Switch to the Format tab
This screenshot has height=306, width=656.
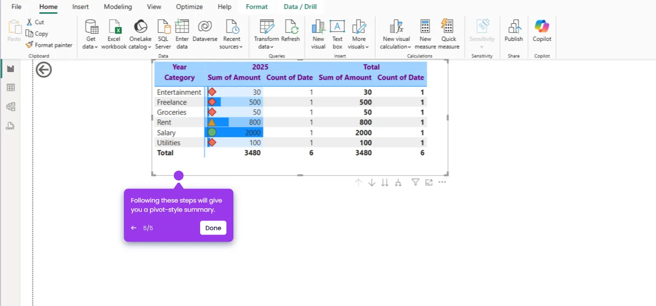(x=257, y=7)
